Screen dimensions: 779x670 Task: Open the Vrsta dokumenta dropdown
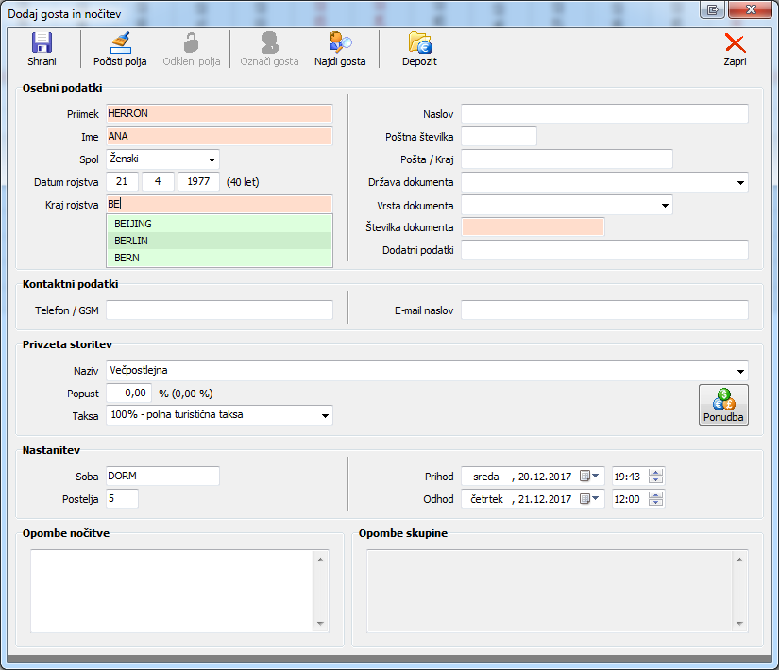coord(664,205)
